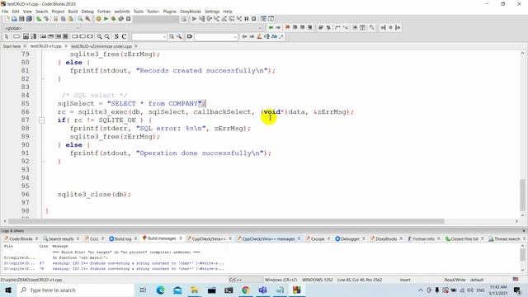Click the Replace icon in main toolbar
528x297 pixels.
tap(87, 19)
